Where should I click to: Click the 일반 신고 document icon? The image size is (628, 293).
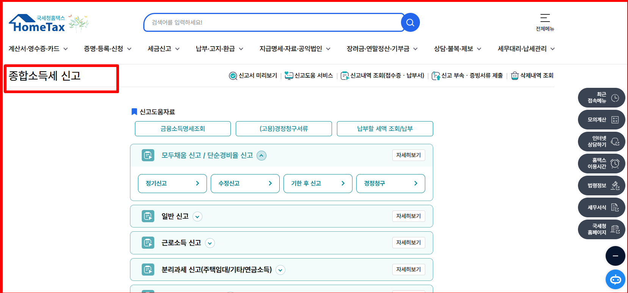click(148, 216)
